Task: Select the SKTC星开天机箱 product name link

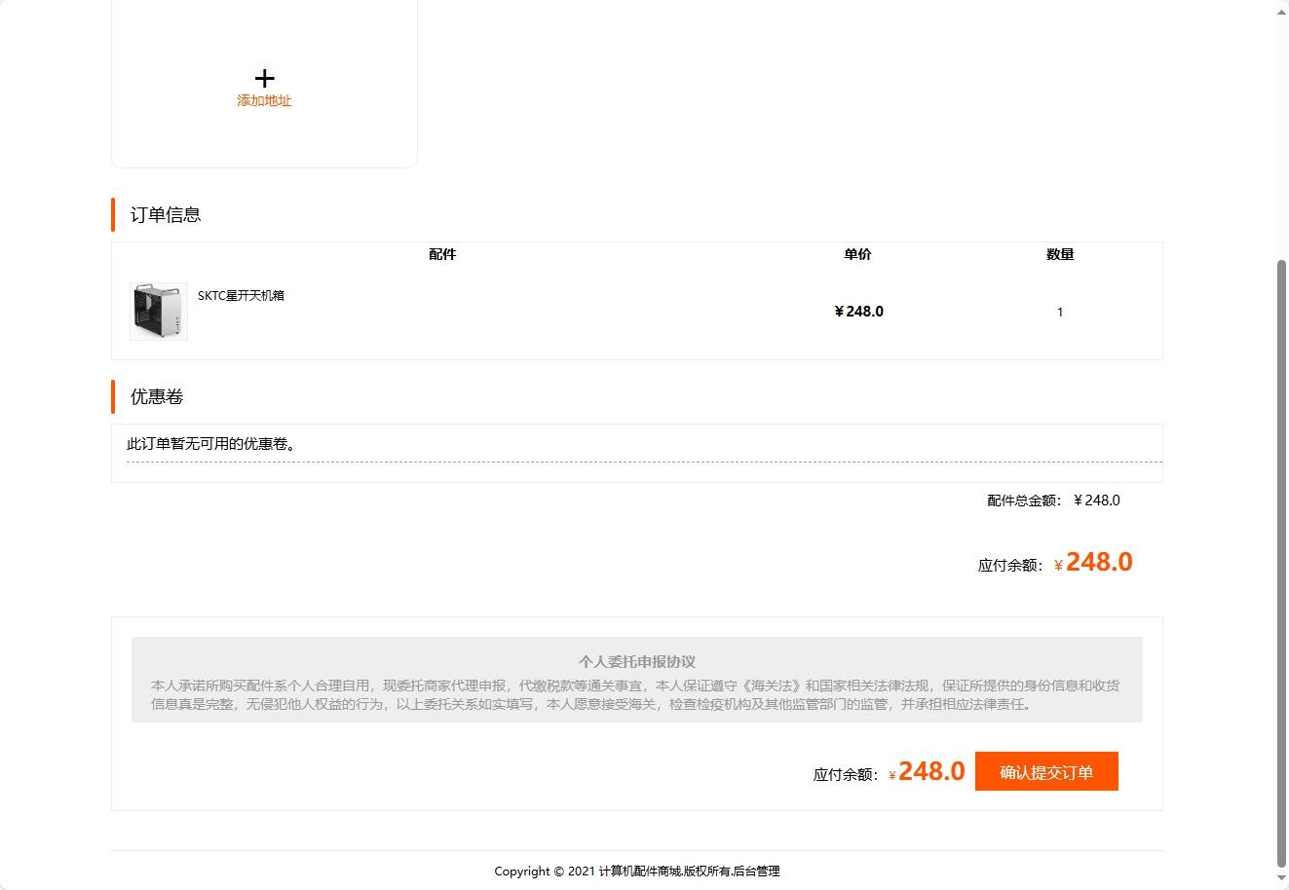Action: coord(241,295)
